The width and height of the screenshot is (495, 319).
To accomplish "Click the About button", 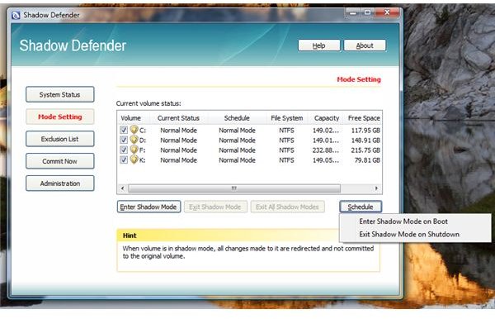I will click(x=365, y=45).
